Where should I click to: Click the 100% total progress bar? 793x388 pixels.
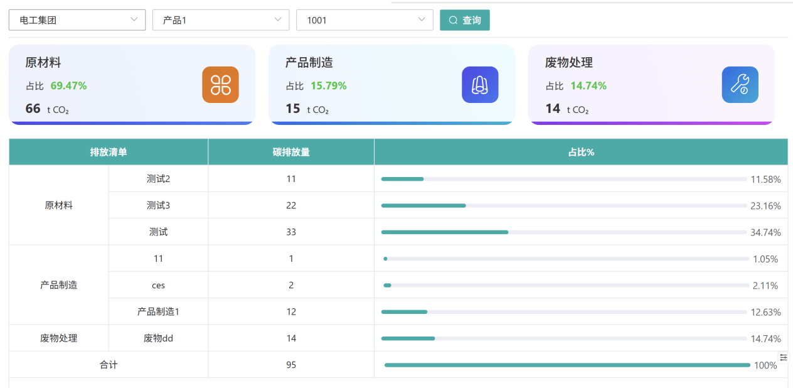coord(567,365)
